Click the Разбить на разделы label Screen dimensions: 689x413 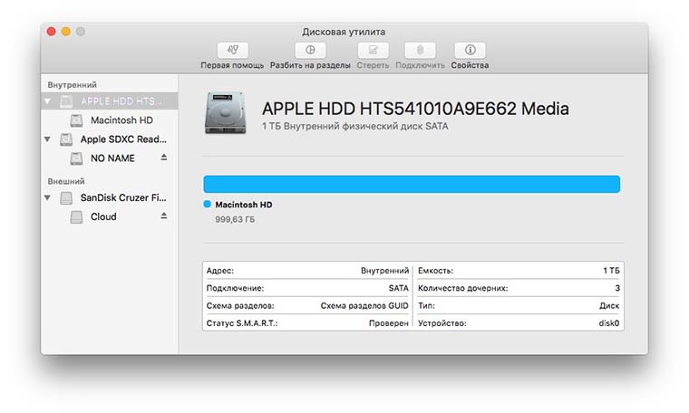[x=310, y=65]
